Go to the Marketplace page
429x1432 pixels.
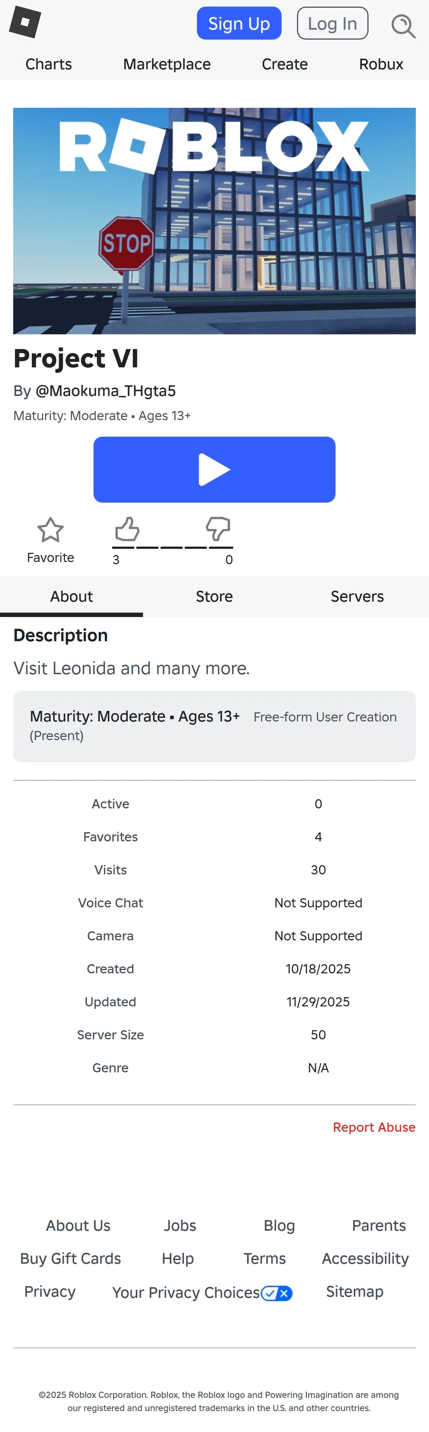click(167, 65)
